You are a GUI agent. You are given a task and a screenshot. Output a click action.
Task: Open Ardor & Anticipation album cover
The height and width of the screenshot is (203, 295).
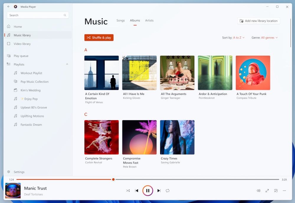pyautogui.click(x=215, y=73)
